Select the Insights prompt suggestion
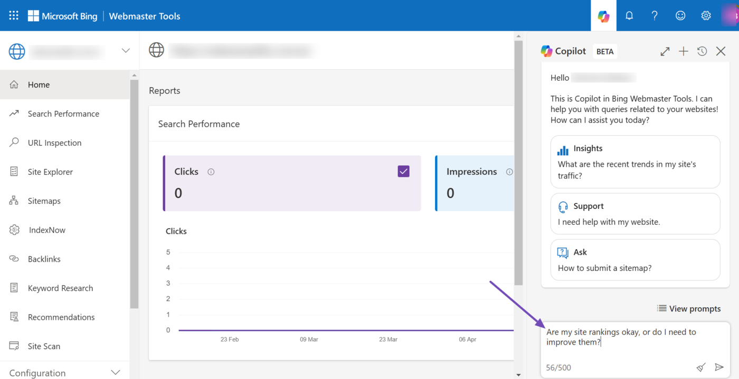Screen dimensions: 739x379 coord(635,162)
